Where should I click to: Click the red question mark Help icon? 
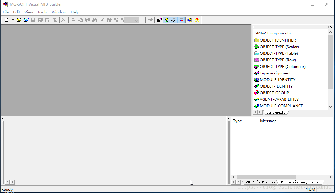(197, 20)
